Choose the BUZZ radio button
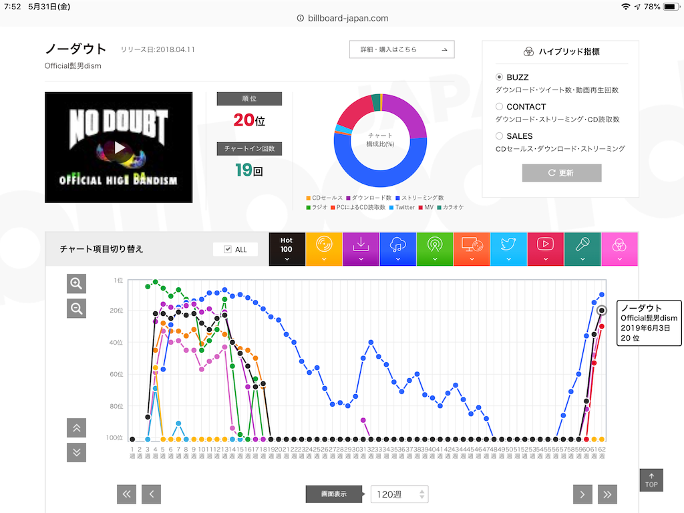This screenshot has height=513, width=684. click(499, 77)
